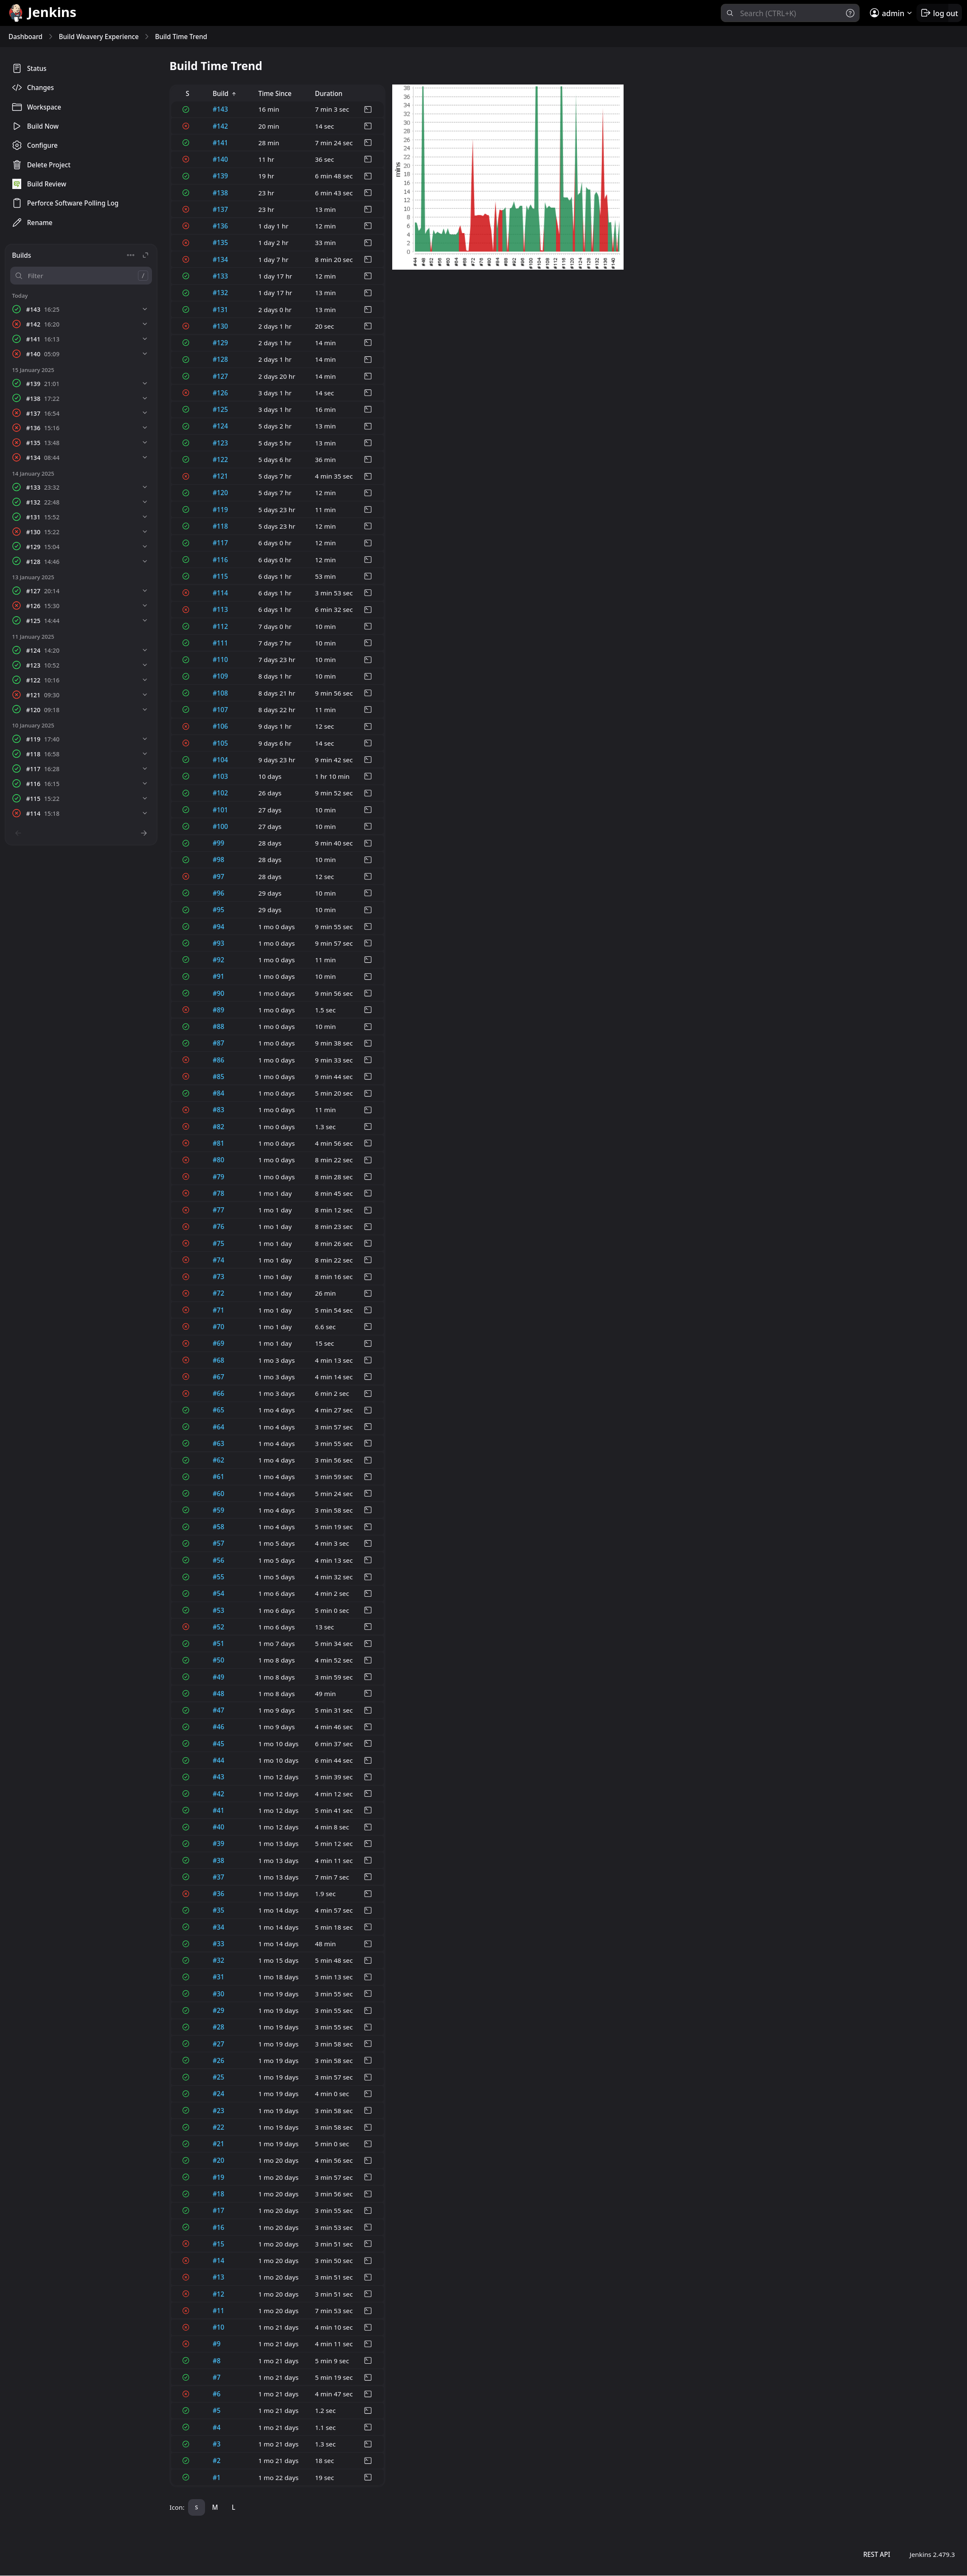Open console output icon for build #122 row
The width and height of the screenshot is (967, 2576).
tap(367, 460)
